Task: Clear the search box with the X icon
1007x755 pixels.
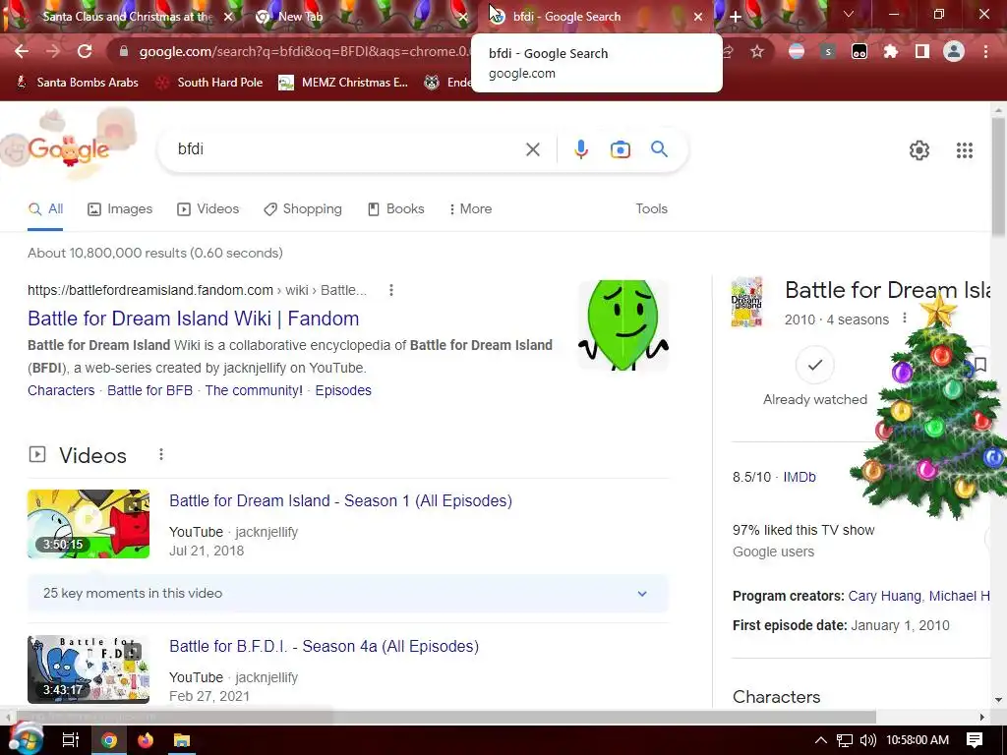Action: click(x=532, y=149)
